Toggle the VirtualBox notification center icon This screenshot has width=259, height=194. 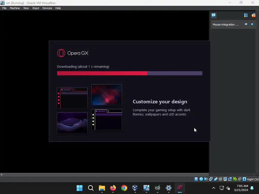(213, 15)
